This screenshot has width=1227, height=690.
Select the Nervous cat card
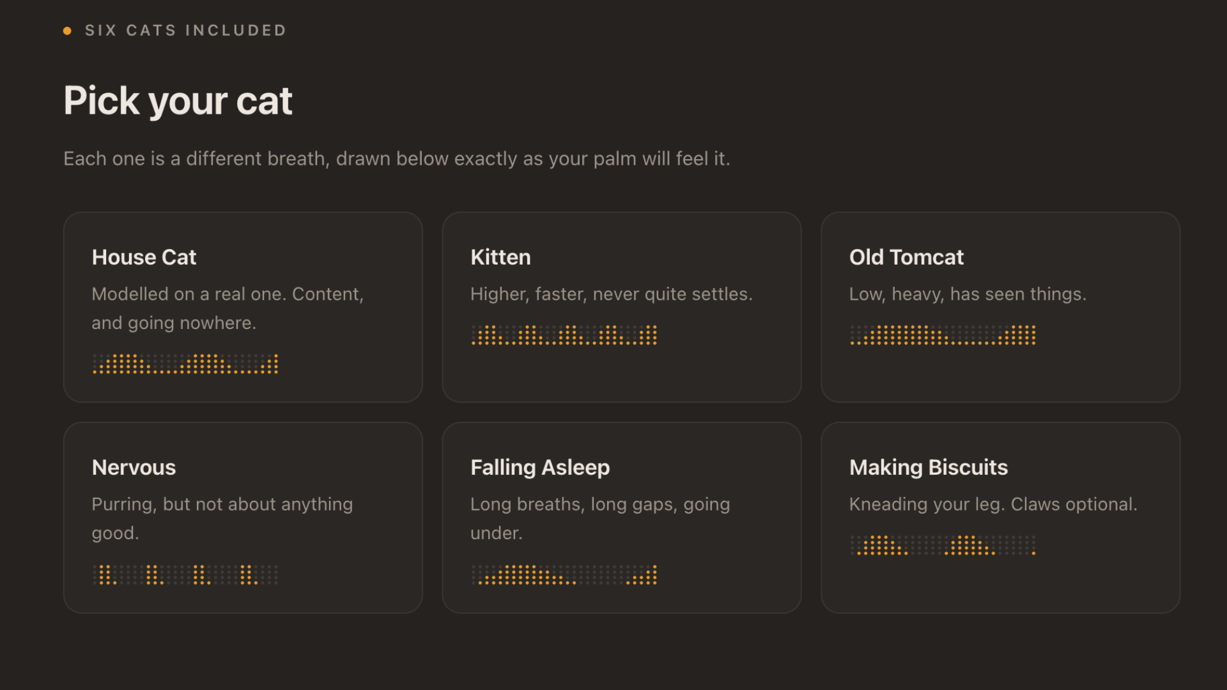[x=243, y=517]
